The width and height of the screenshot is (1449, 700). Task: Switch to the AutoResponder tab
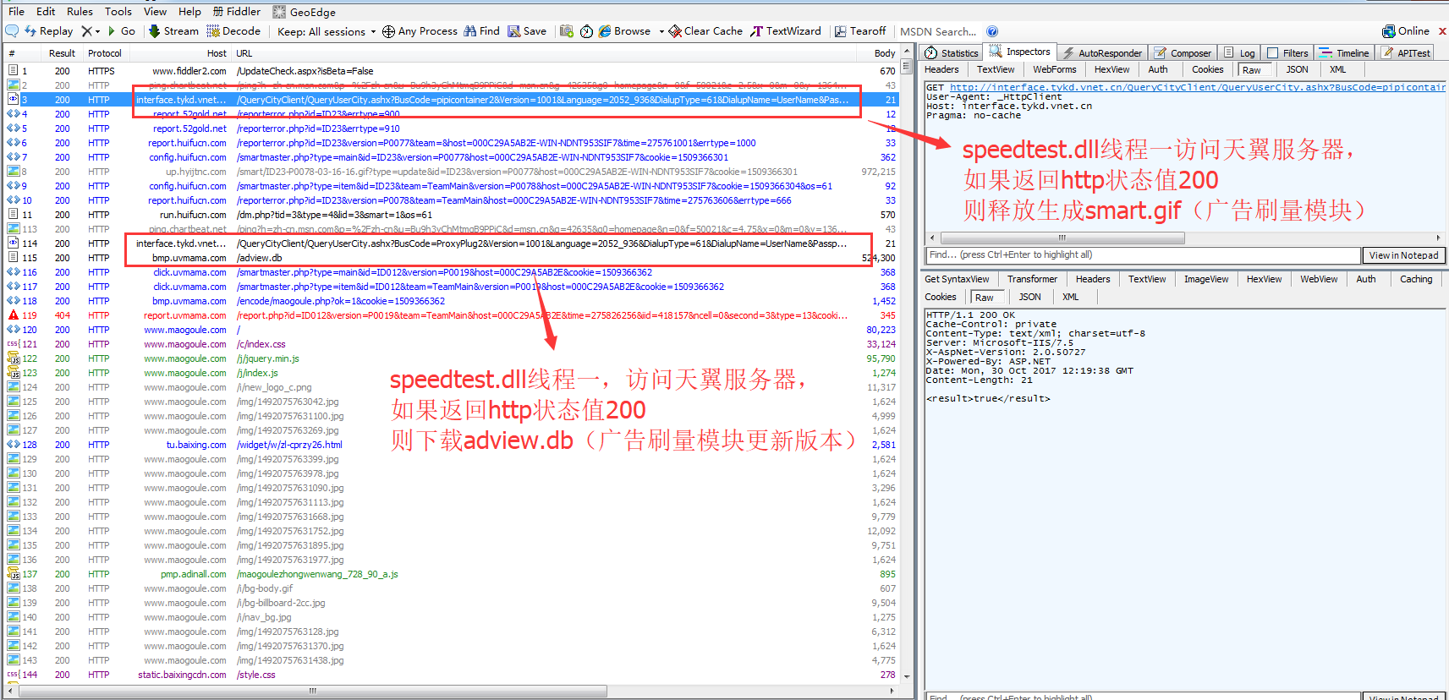pos(1103,52)
